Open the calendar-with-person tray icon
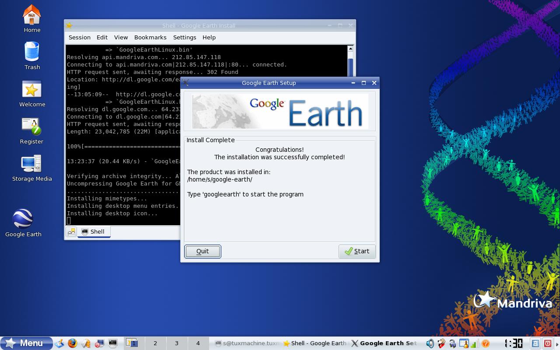The width and height of the screenshot is (560, 350). tap(463, 343)
